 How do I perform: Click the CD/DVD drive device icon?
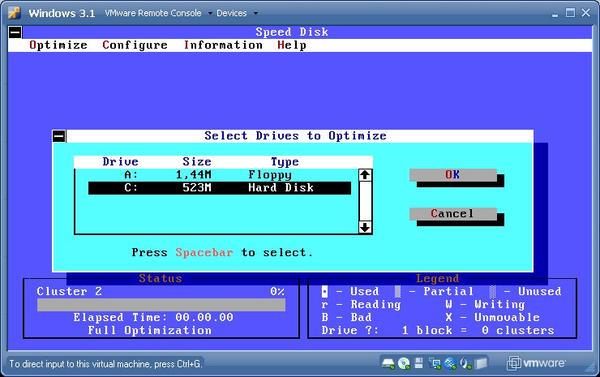pyautogui.click(x=403, y=362)
